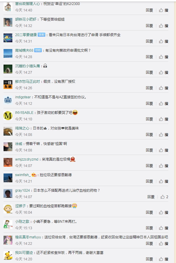Click INVISABLE's yellow M avatar

tap(8, 116)
